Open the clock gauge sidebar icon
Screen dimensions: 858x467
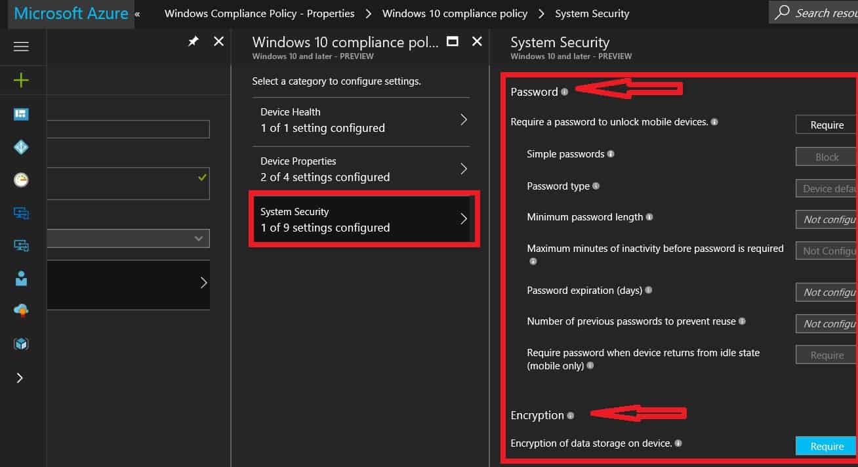pos(21,180)
